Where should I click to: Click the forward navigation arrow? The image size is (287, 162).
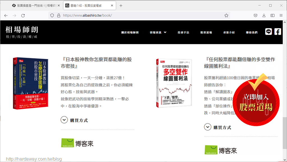[15, 15]
